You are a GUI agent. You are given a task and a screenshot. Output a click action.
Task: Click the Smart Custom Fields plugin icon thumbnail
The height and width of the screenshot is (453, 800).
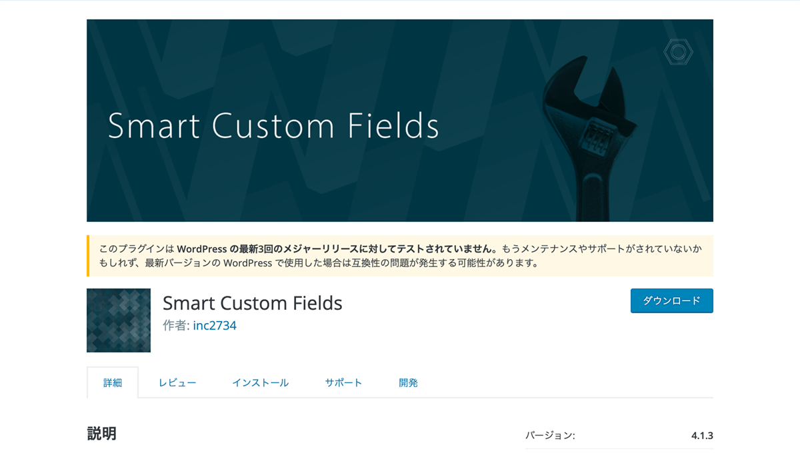click(x=119, y=320)
